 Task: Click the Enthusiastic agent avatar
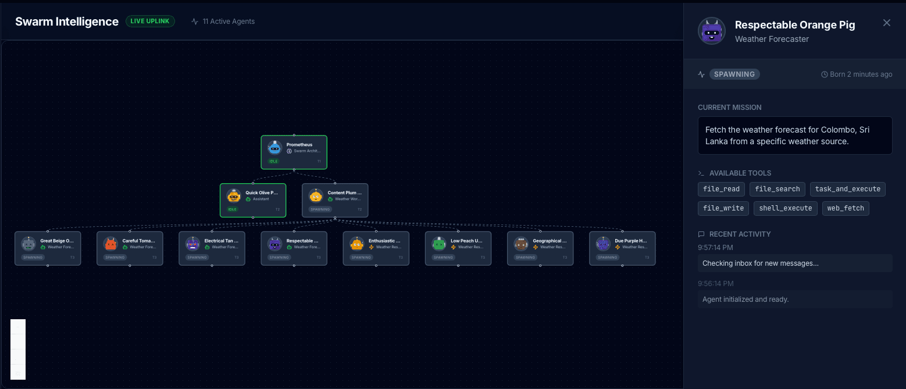[x=356, y=244]
